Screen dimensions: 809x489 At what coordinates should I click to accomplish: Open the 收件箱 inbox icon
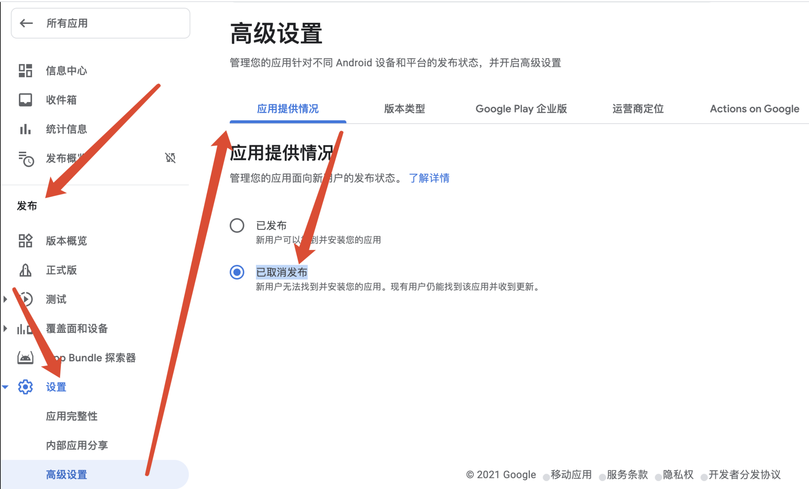pos(25,99)
